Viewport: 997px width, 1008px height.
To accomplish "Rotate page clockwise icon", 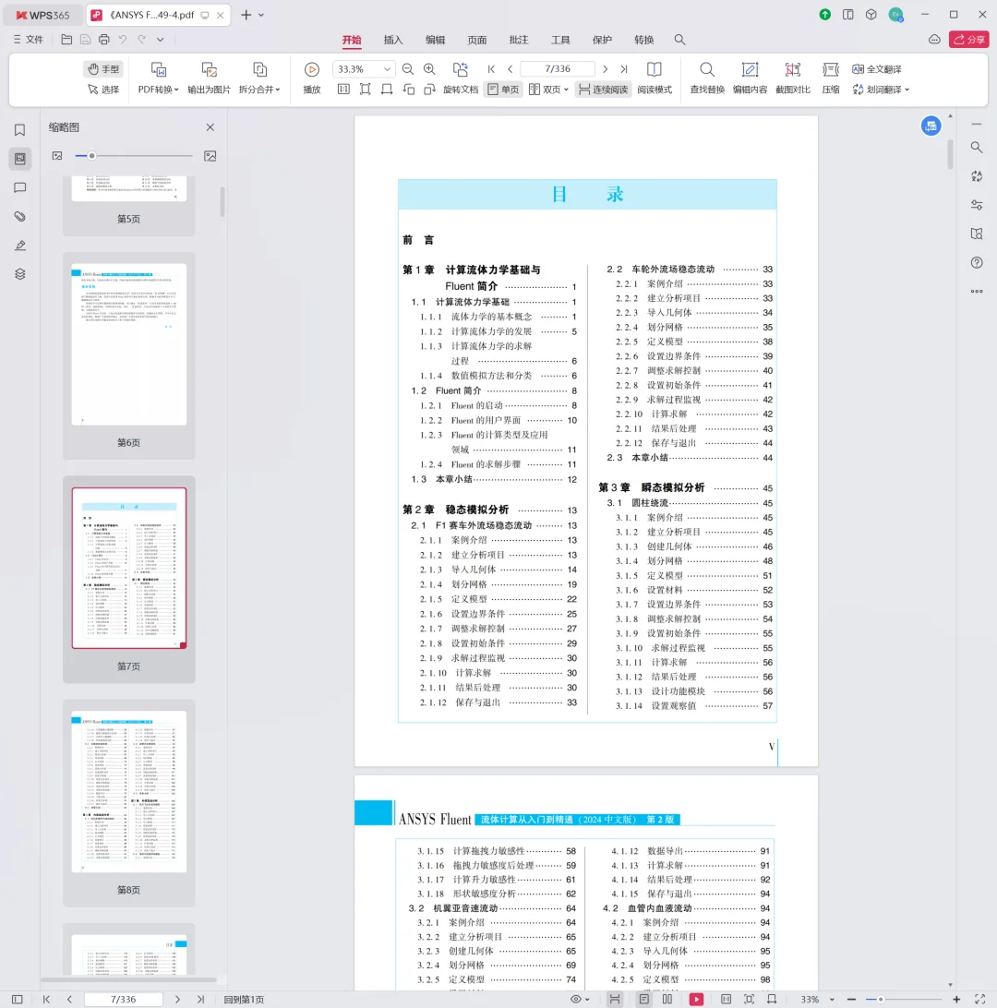I will tap(430, 90).
